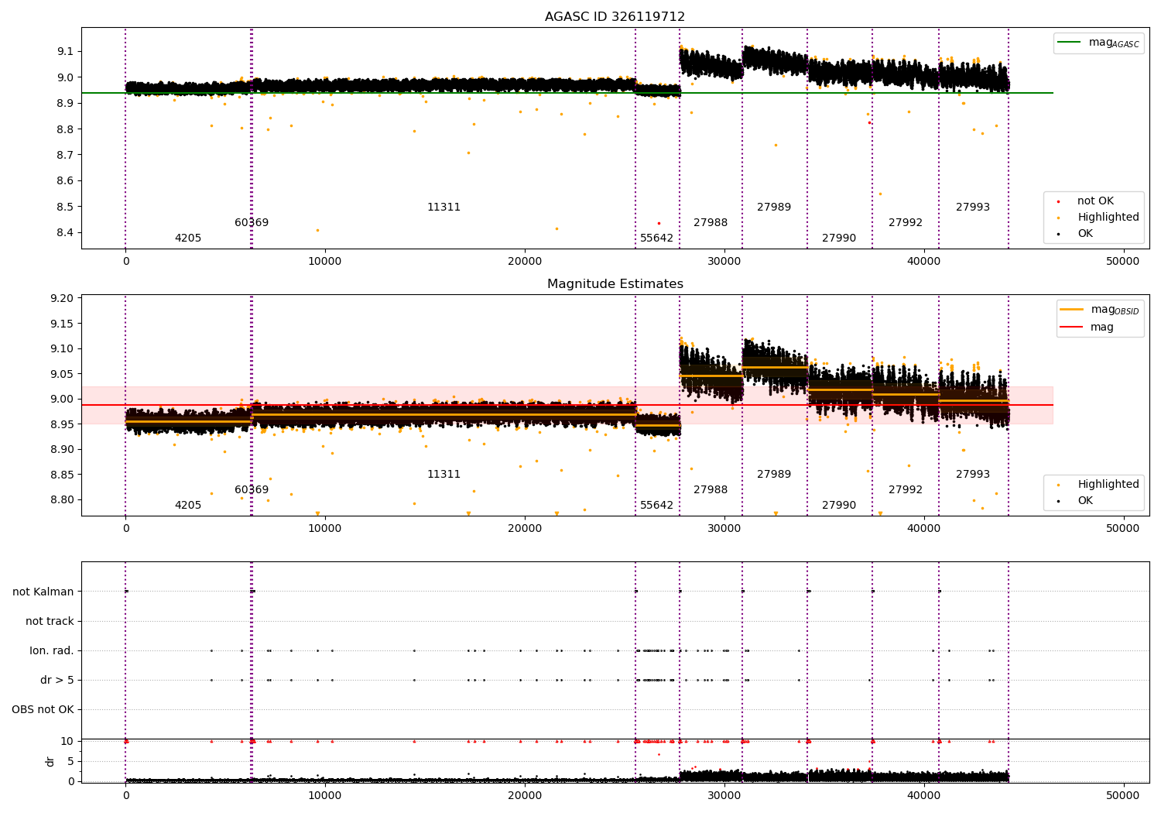Click obsid label 60369 in top plot

(x=252, y=223)
